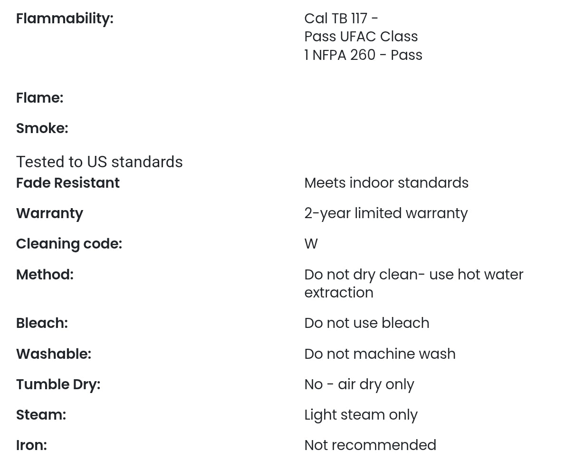This screenshot has width=566, height=470.
Task: Click the 'Not recommended' iron value
Action: pyautogui.click(x=370, y=445)
